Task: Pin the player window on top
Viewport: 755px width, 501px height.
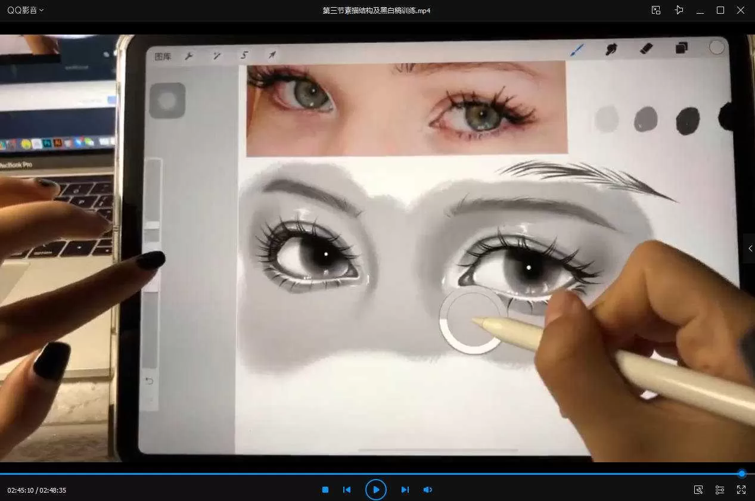Action: pyautogui.click(x=679, y=10)
